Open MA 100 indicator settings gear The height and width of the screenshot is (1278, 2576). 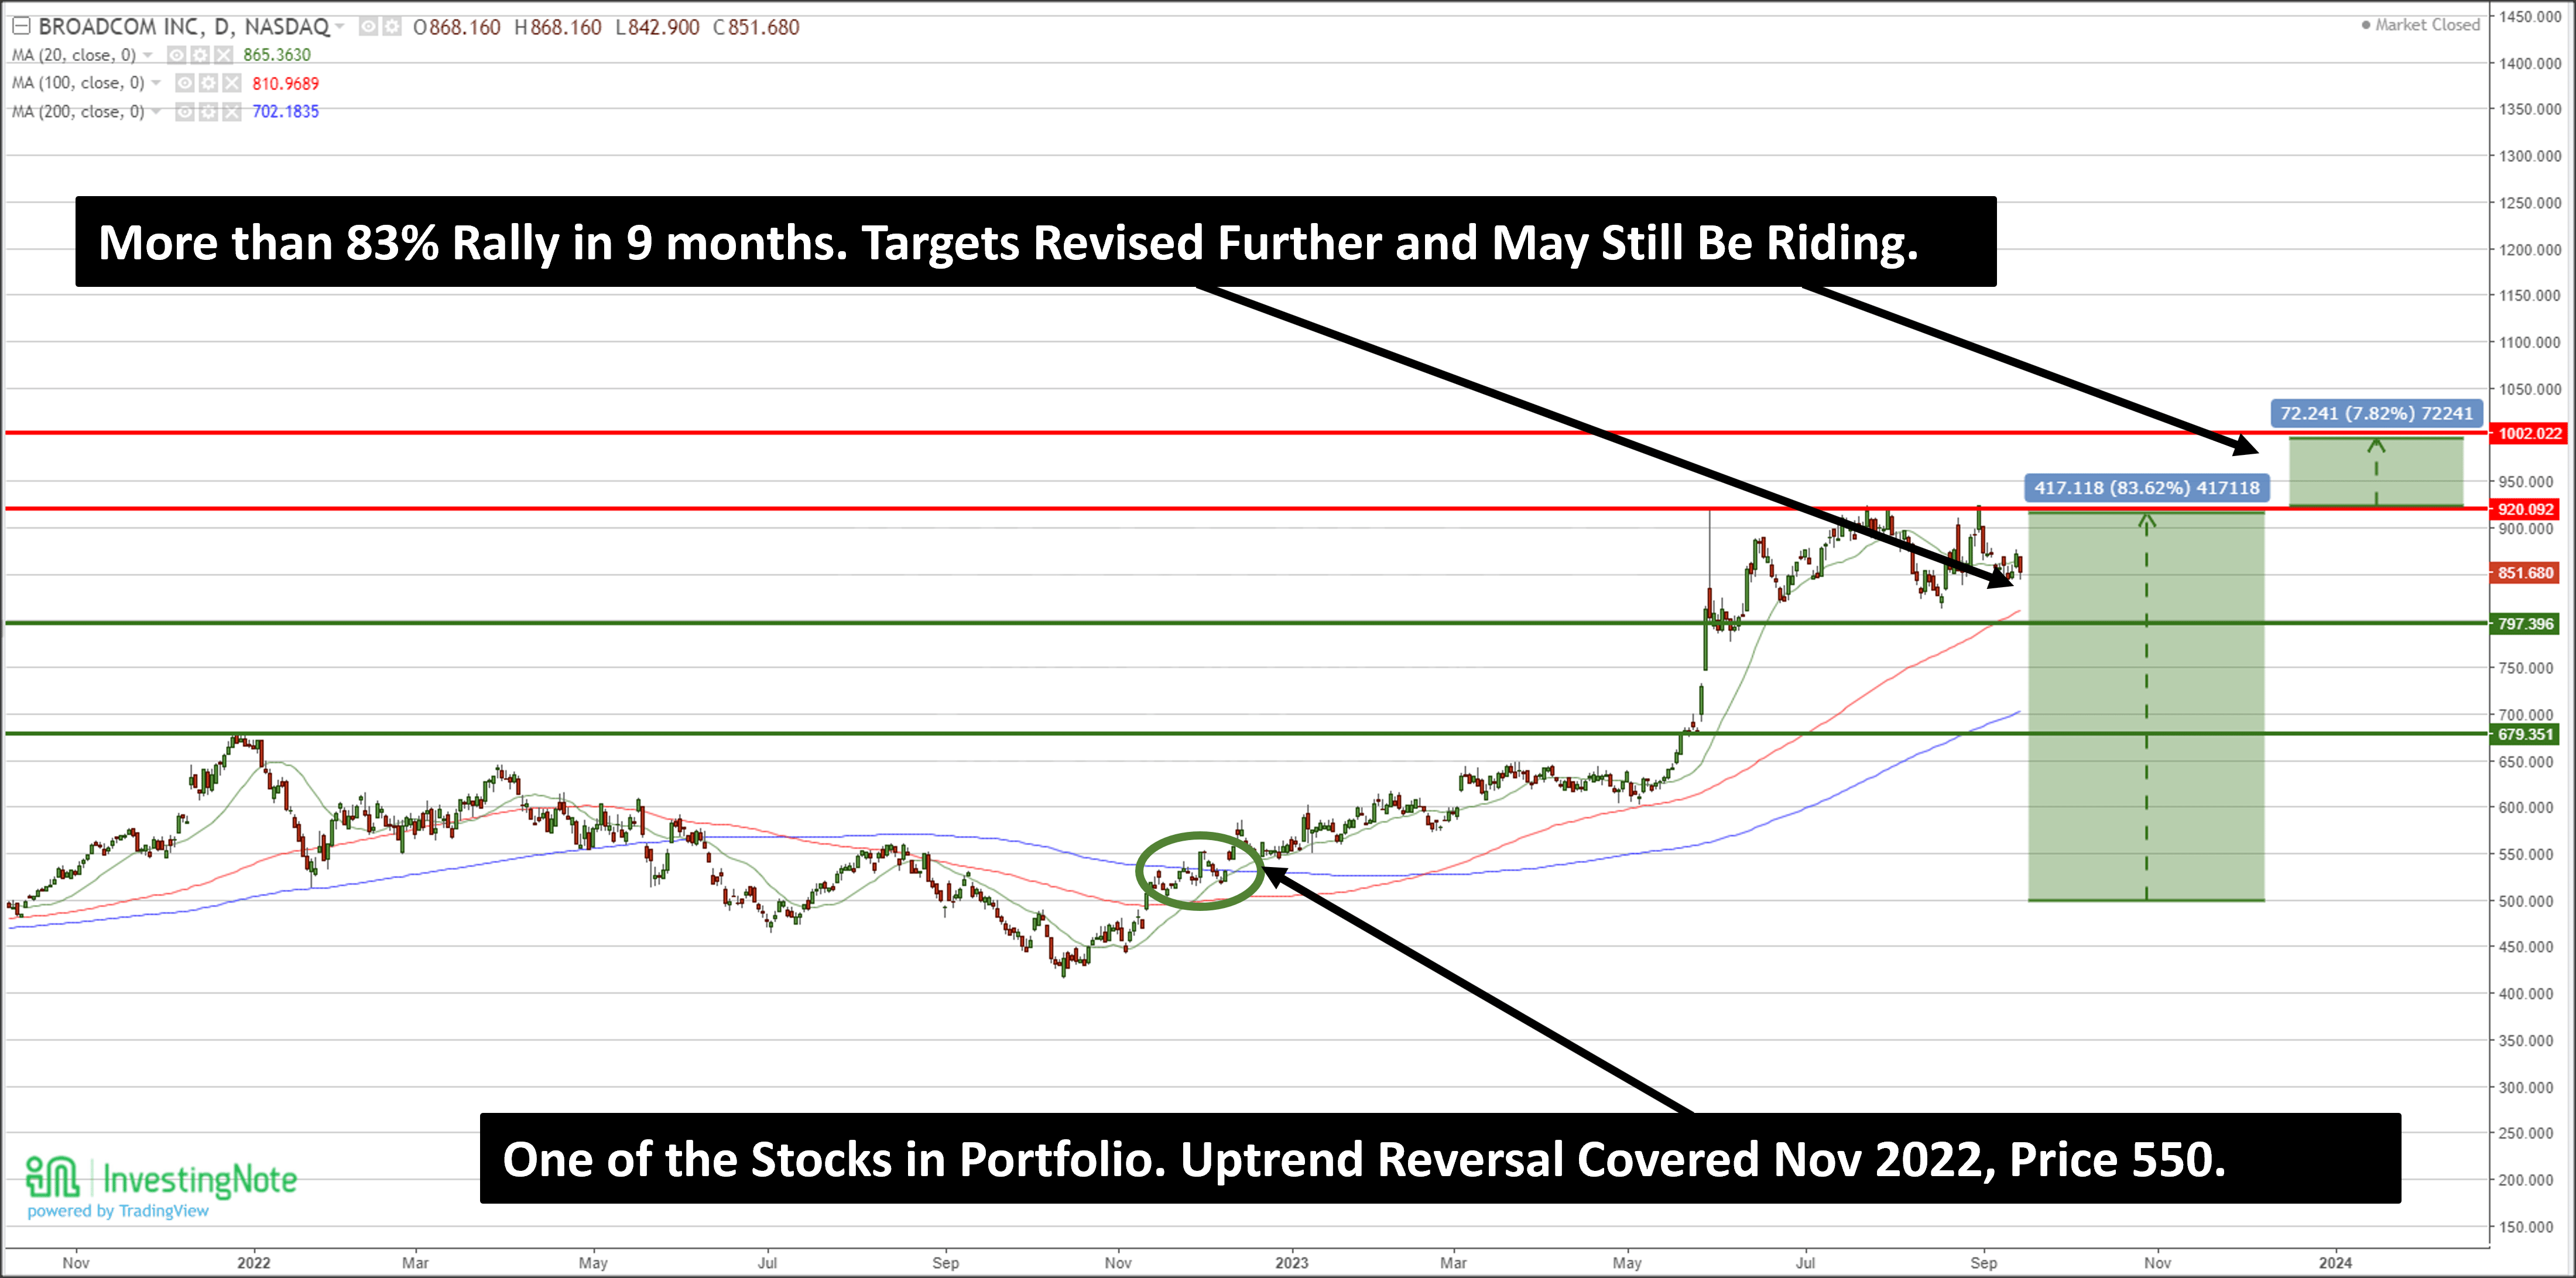[208, 83]
